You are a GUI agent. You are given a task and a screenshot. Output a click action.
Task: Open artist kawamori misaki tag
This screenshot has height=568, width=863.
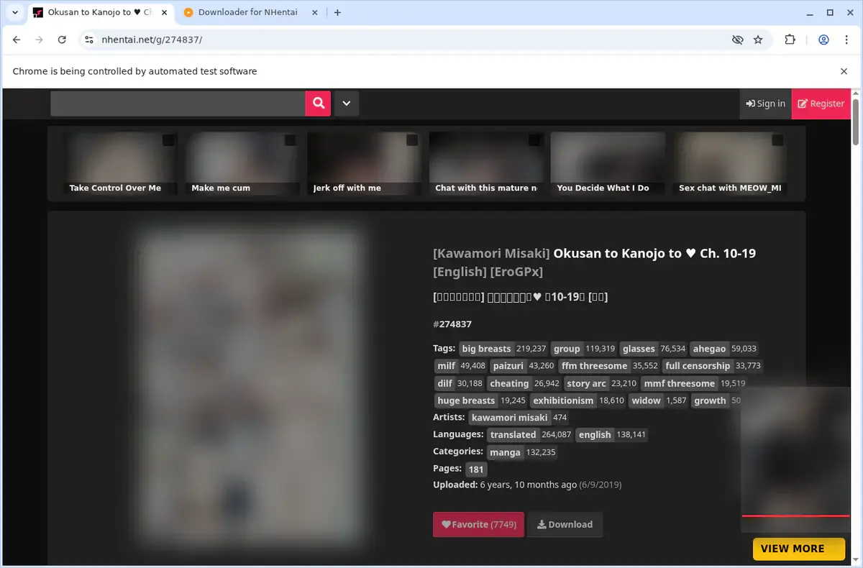coord(519,418)
